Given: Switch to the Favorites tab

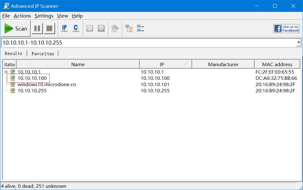Looking at the screenshot, I should (43, 53).
